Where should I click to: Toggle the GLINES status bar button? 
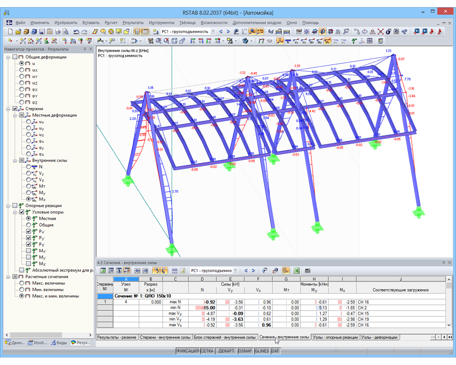pyautogui.click(x=262, y=351)
